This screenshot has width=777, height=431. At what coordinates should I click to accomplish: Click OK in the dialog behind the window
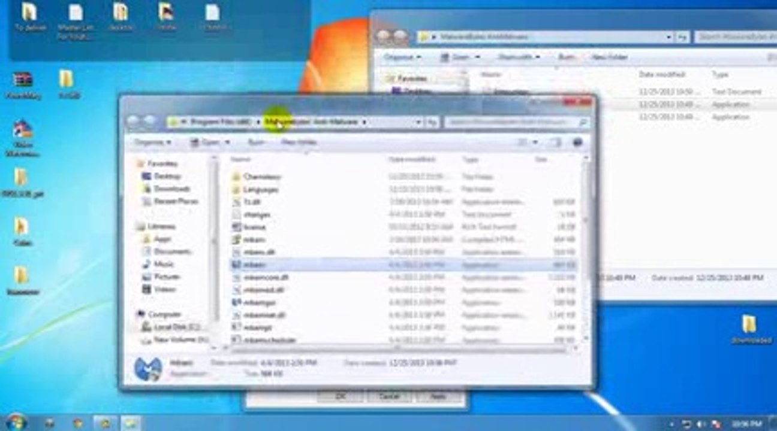(x=341, y=396)
